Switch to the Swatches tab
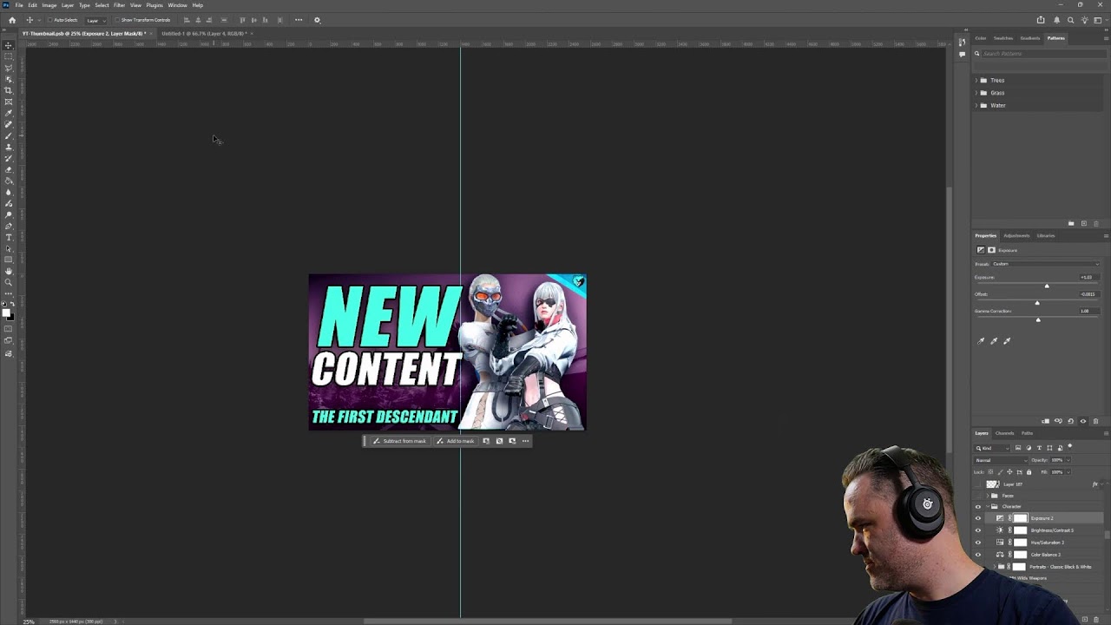This screenshot has width=1111, height=625. (x=1003, y=38)
